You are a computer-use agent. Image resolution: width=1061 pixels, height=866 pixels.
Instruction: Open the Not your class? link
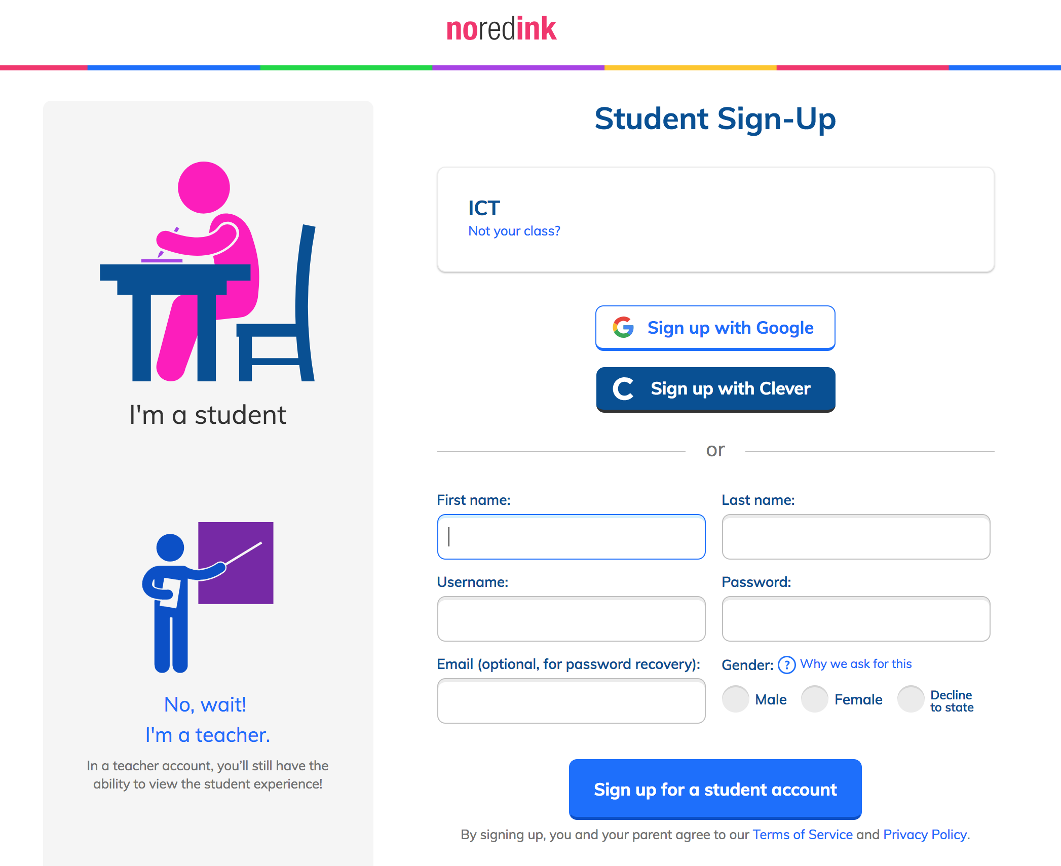514,231
